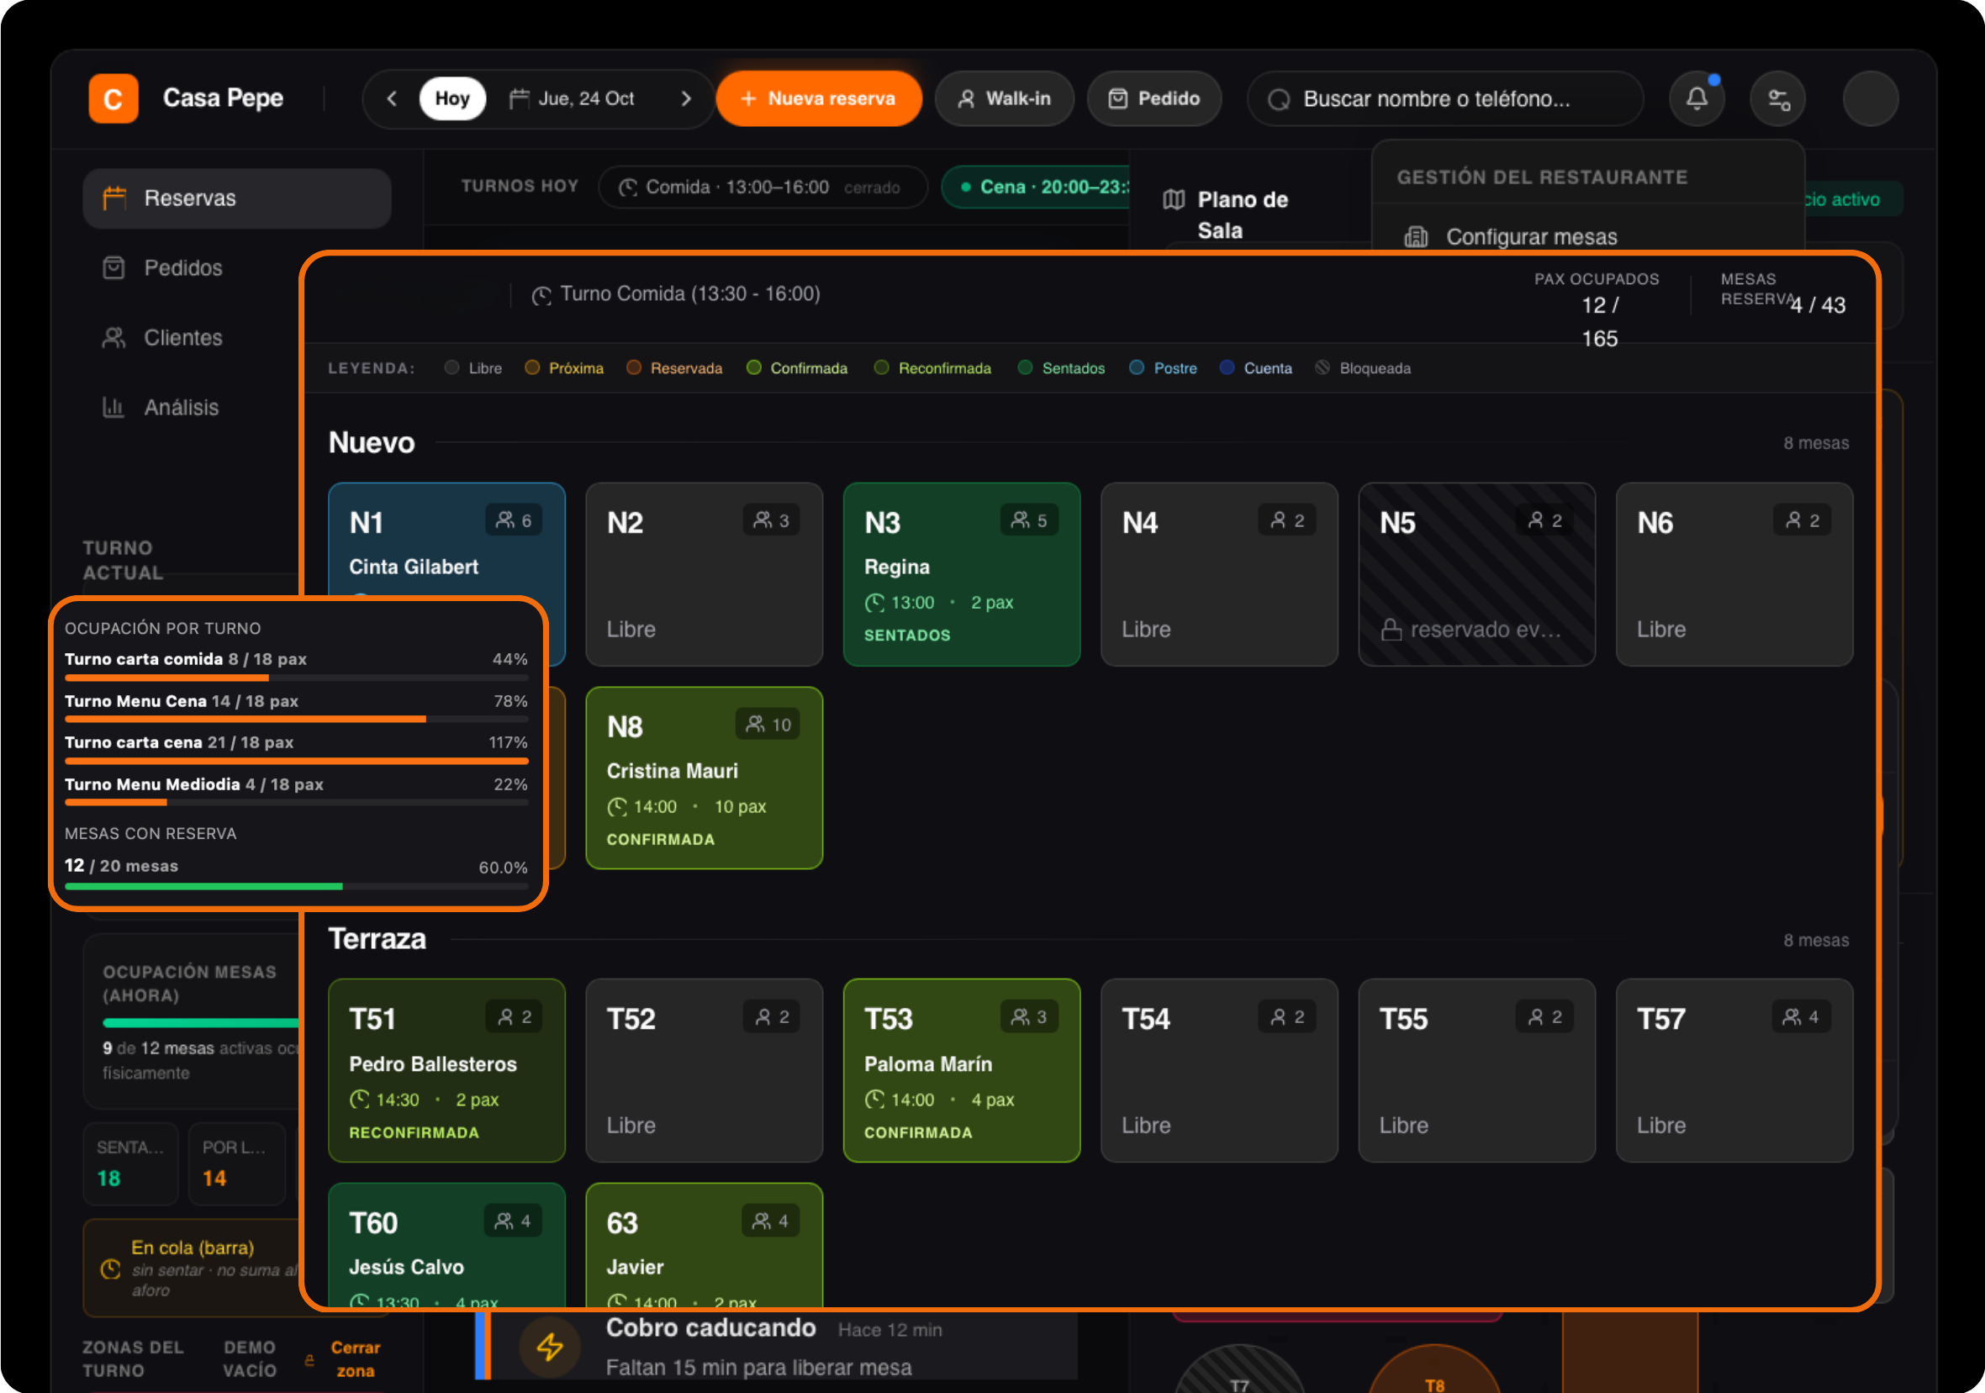The image size is (1985, 1393).
Task: Select table T51 Pedro Ballesteros card
Action: pyautogui.click(x=447, y=1070)
